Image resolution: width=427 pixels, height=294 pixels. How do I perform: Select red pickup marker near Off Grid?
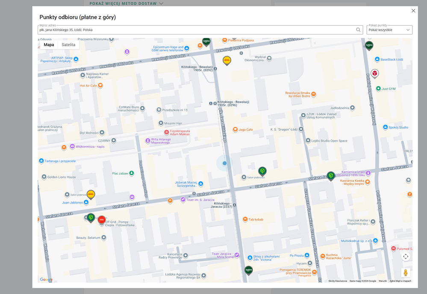[x=101, y=220]
